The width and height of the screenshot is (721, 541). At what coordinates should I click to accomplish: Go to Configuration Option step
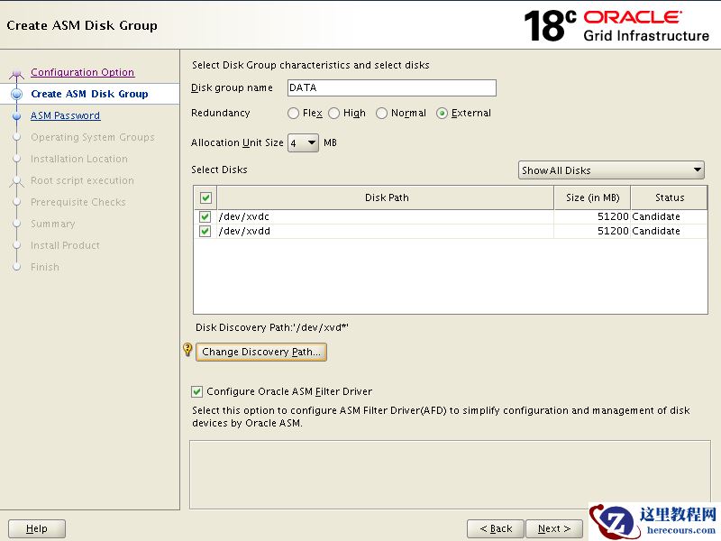point(83,72)
